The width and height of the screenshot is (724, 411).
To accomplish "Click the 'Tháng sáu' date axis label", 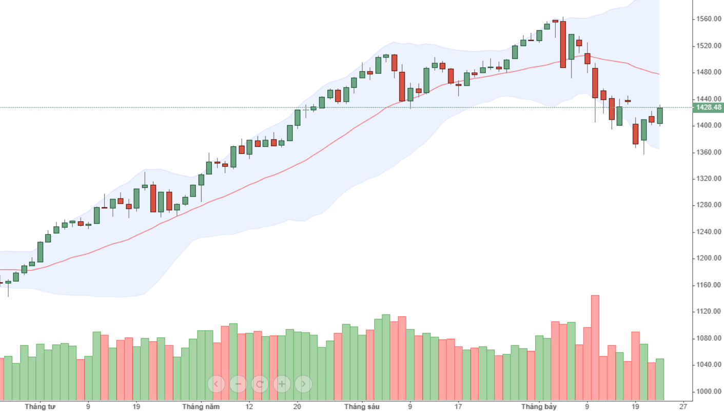I will pyautogui.click(x=362, y=406).
